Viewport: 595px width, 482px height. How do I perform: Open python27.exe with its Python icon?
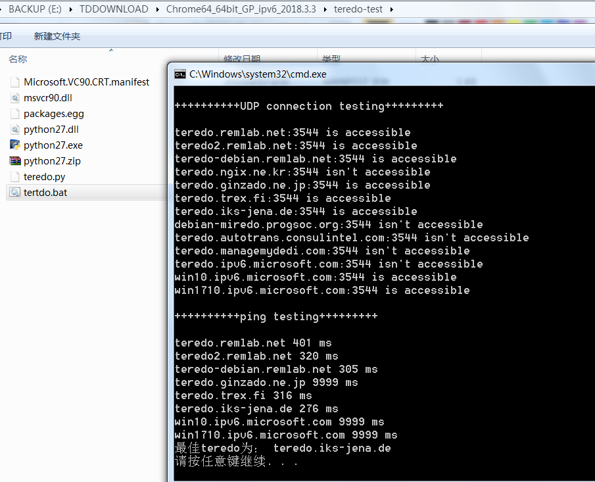(14, 145)
